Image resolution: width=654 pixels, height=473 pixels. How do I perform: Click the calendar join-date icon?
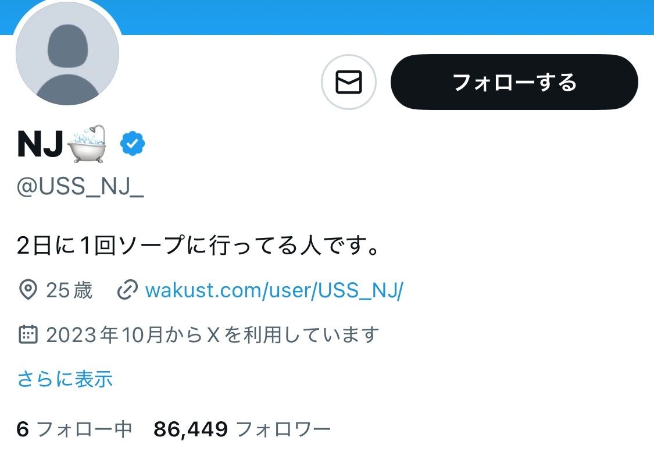point(28,335)
